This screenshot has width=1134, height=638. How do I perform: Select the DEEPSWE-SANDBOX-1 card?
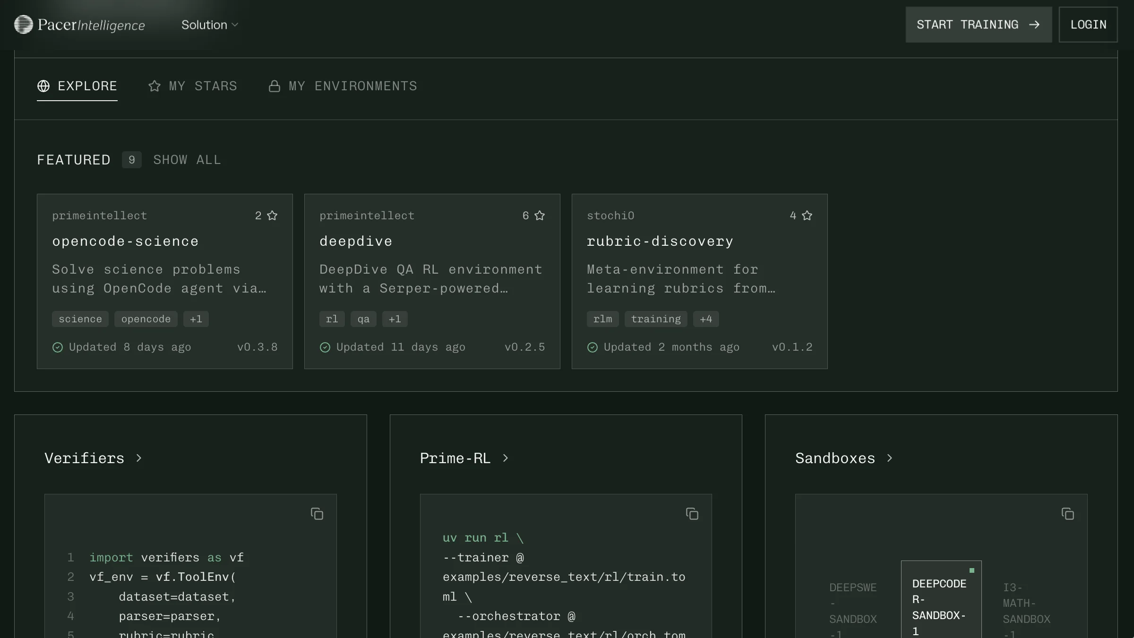coord(853,610)
